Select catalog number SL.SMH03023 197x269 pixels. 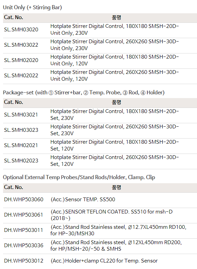tap(21, 130)
